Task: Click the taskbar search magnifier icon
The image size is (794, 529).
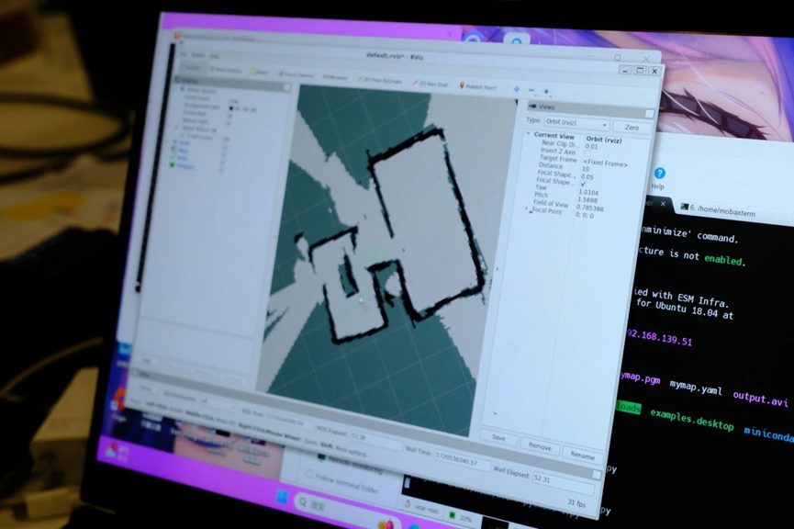Action: click(x=303, y=502)
